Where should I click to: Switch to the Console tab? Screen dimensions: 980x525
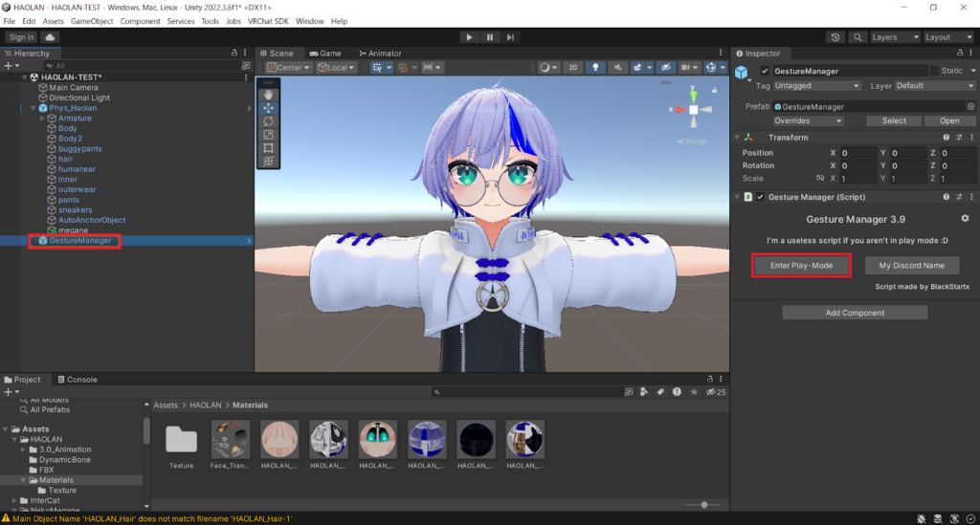[x=77, y=379]
